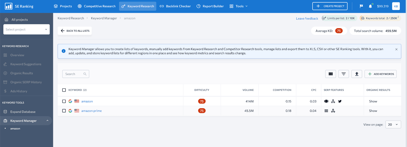407x147 pixels.
Task: Open Competitive Research tab
Action: coord(97,6)
